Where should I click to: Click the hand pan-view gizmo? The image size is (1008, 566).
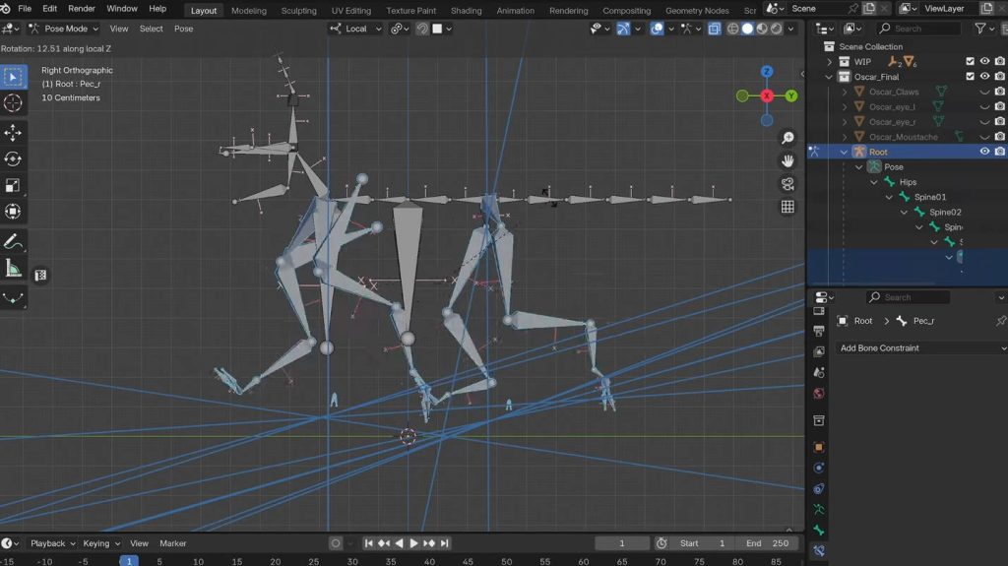tap(787, 160)
